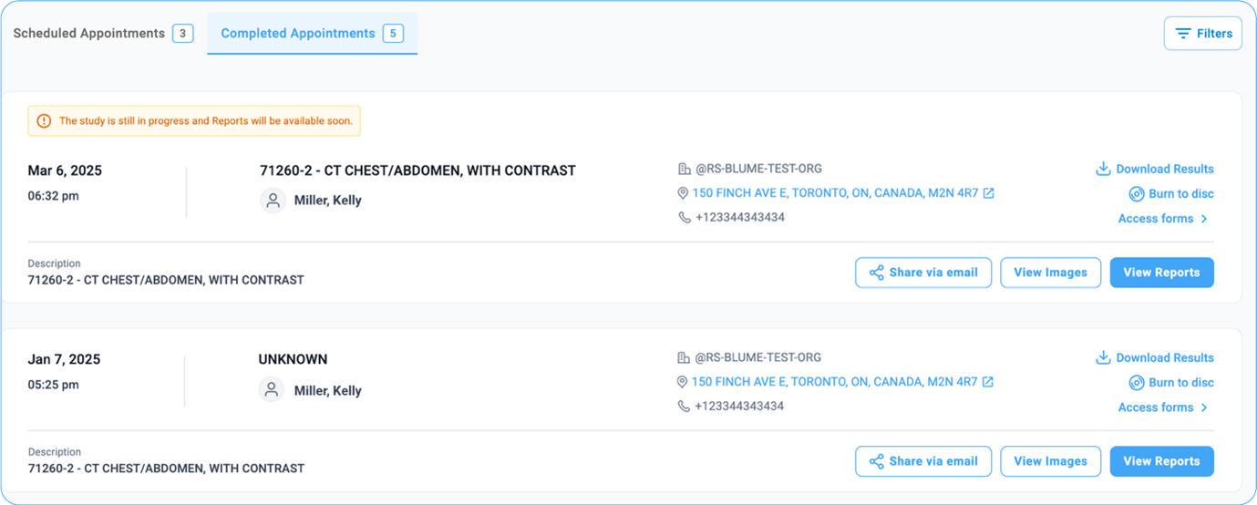This screenshot has width=1257, height=505.
Task: View Reports for the Mar 6 appointment
Action: pos(1161,273)
